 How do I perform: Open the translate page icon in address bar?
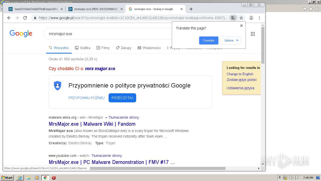(x=233, y=18)
